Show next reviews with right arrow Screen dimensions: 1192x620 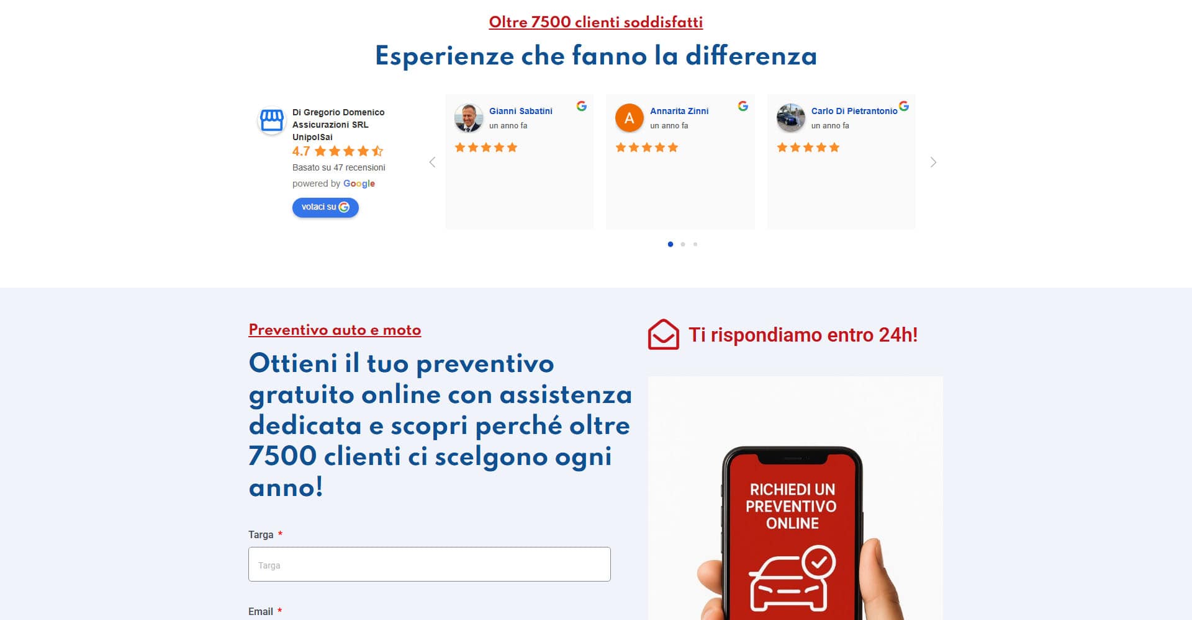pyautogui.click(x=933, y=162)
